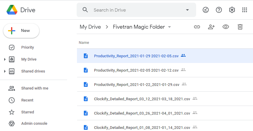Open Support help question icon
Image resolution: width=253 pixels, height=131 pixels.
coord(219,10)
